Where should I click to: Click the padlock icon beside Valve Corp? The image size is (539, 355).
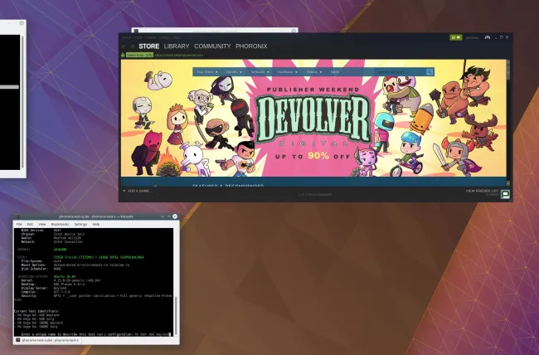[x=123, y=55]
